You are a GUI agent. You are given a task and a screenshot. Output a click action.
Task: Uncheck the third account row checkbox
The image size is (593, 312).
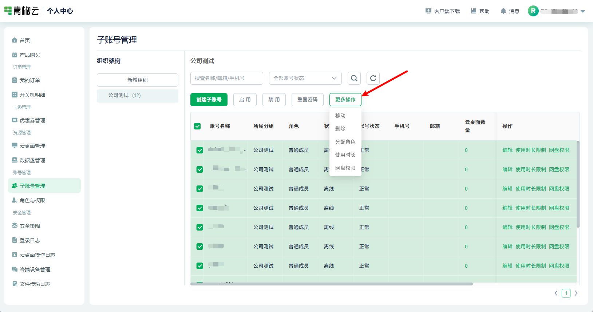[199, 189]
